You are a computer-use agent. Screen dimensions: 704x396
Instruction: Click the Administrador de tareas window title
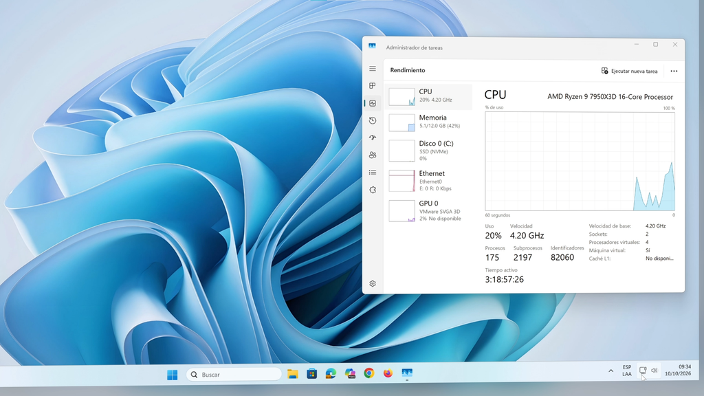point(415,47)
